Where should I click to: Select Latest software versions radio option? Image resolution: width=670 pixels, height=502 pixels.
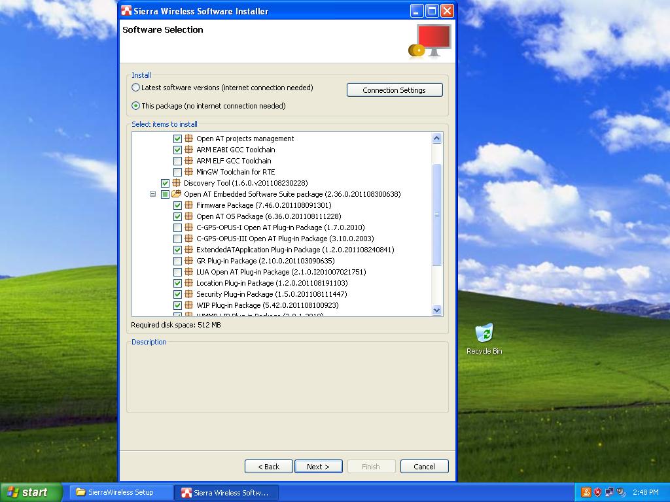[x=136, y=88]
